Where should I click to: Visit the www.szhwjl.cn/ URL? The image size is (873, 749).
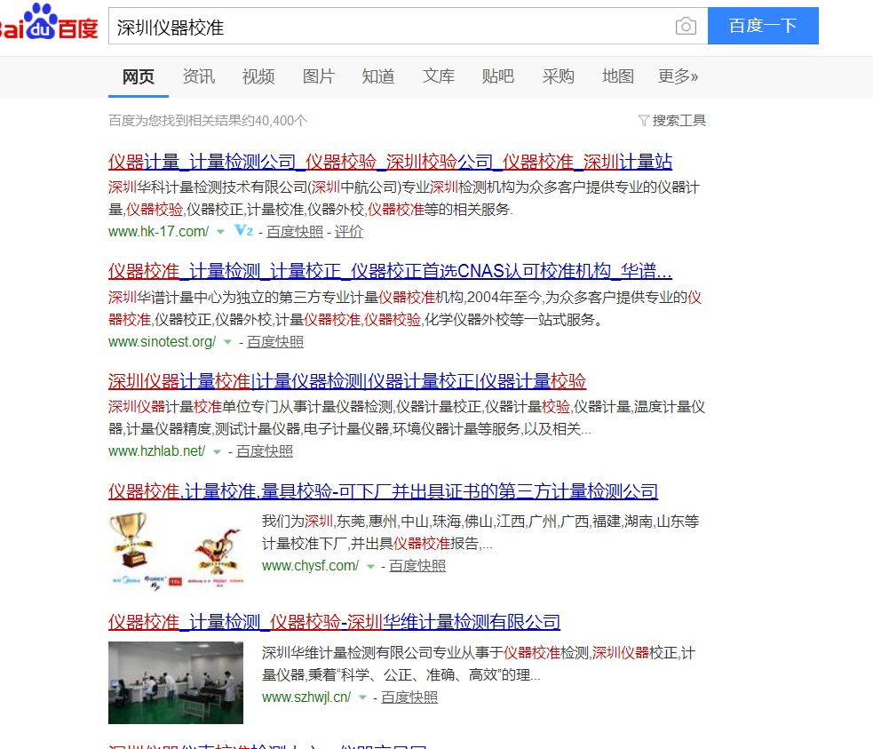coord(306,697)
